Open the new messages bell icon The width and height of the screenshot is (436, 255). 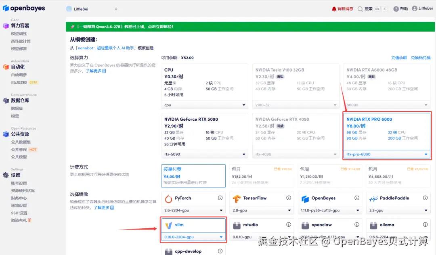pyautogui.click(x=334, y=9)
